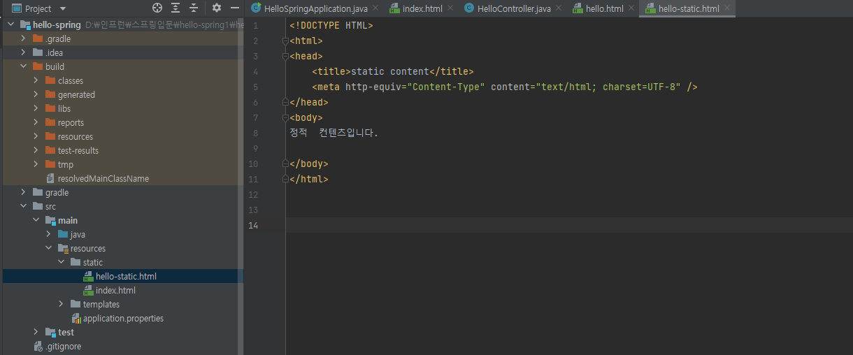
Task: Click the .gitignore file icon
Action: tap(38, 346)
